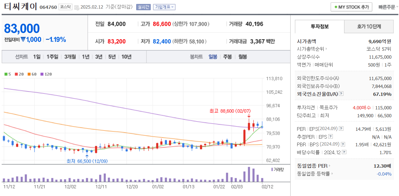
Task: Select the 10년 line chart period
Action: click(126, 57)
